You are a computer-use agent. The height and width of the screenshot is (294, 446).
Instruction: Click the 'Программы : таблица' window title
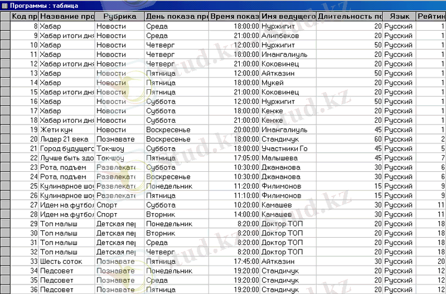(x=44, y=6)
